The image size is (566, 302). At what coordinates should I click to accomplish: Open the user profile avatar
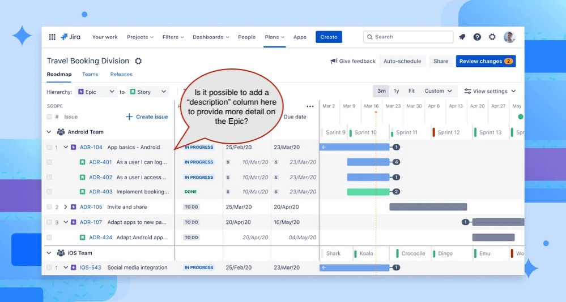click(x=509, y=37)
